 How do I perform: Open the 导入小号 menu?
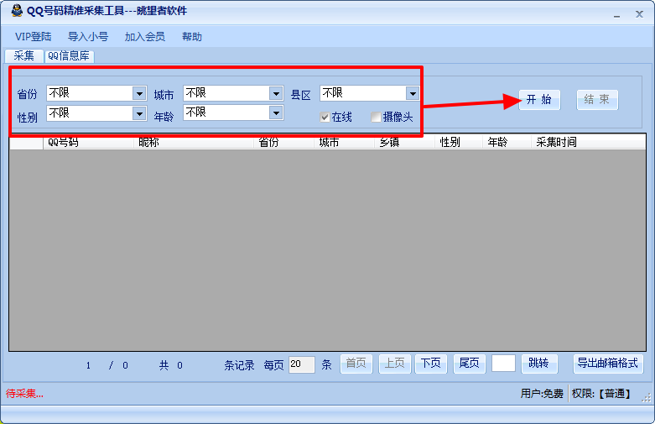click(88, 37)
